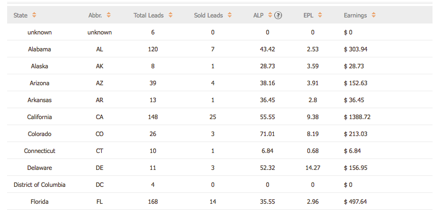Click the Sold Leads sort arrows icon

coord(229,15)
